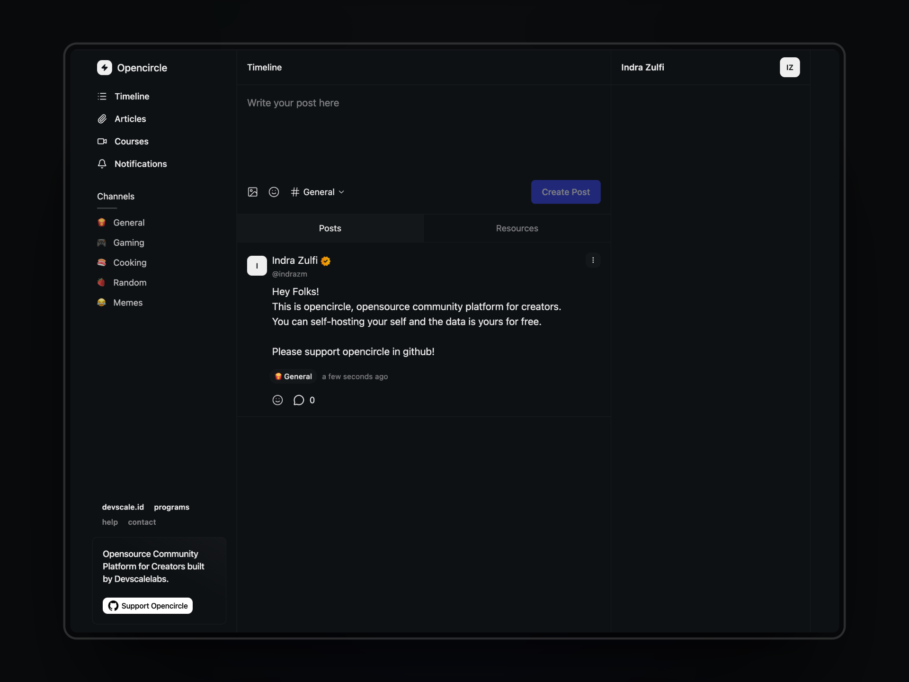Screen dimensions: 909x682
Task: Open the help link in footer
Action: coord(110,522)
